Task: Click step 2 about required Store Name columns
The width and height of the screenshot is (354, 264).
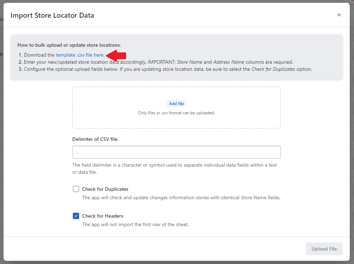Action: coord(158,62)
